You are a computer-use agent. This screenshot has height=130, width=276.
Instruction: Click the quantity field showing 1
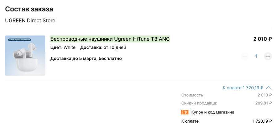click(x=256, y=56)
